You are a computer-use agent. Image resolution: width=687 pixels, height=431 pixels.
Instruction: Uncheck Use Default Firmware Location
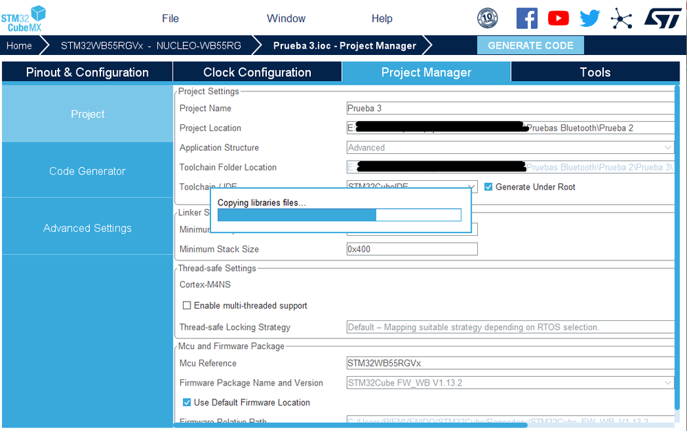click(186, 402)
